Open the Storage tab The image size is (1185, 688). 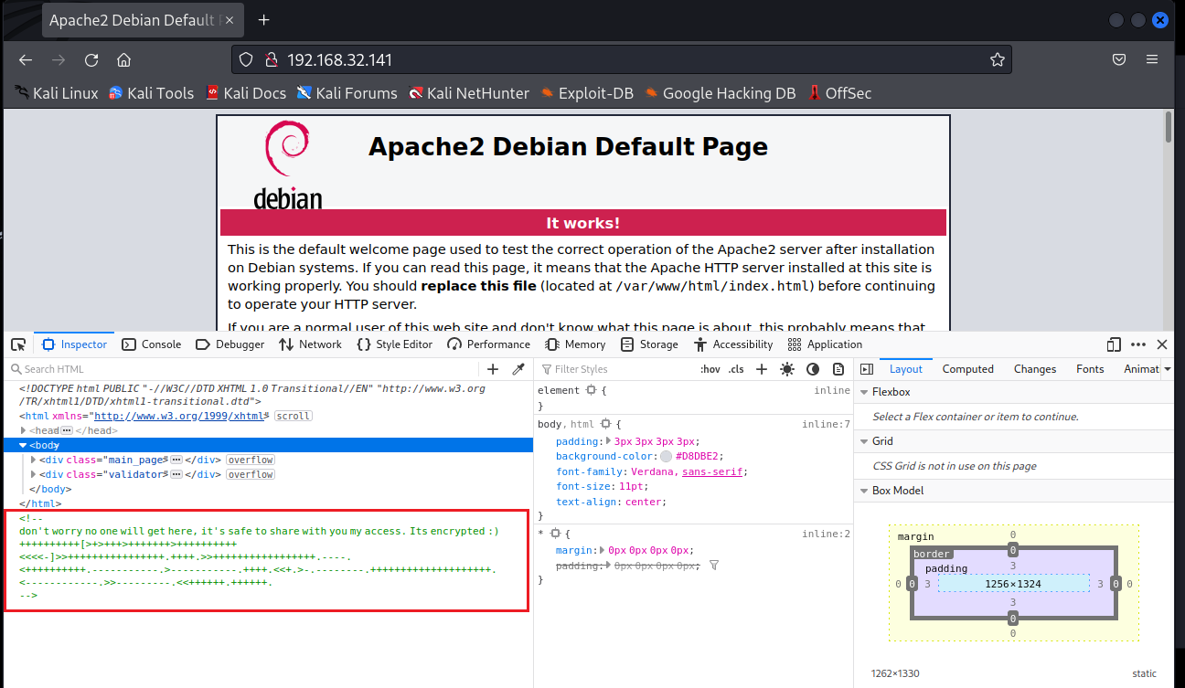[x=649, y=344]
